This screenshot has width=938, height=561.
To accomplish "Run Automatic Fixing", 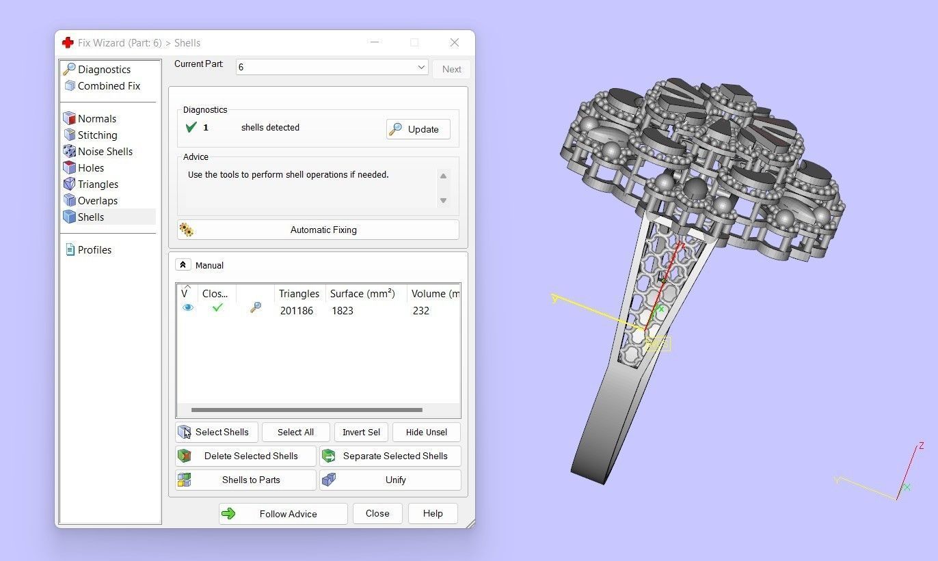I will [318, 230].
